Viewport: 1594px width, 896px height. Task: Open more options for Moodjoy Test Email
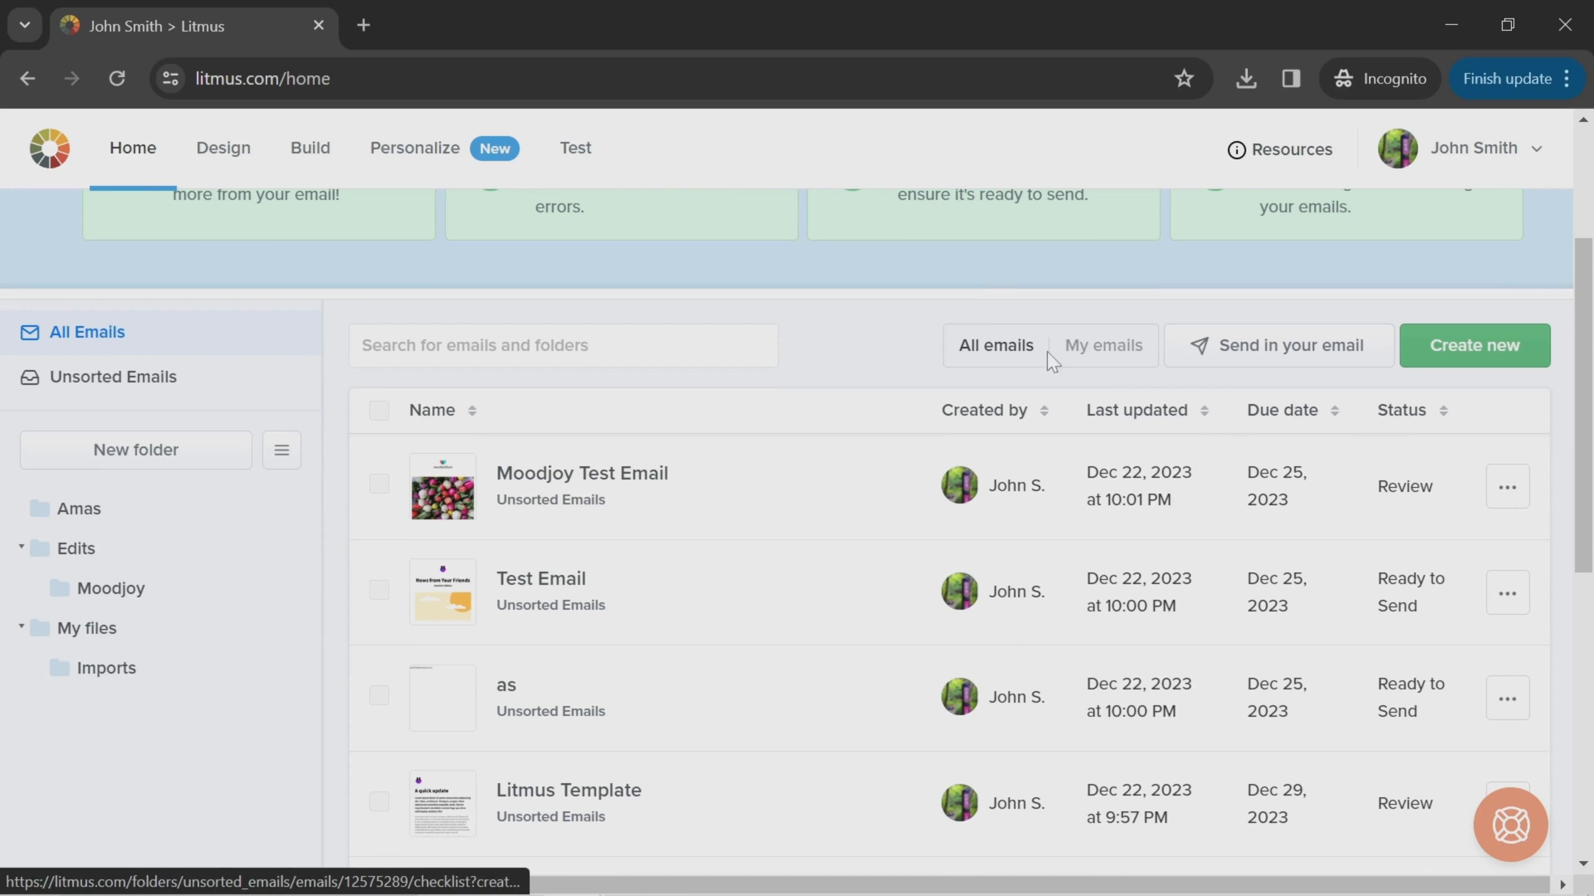pyautogui.click(x=1507, y=487)
